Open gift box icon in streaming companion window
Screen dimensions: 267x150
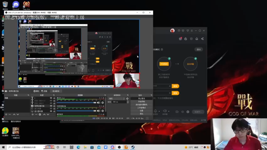[x=180, y=39]
